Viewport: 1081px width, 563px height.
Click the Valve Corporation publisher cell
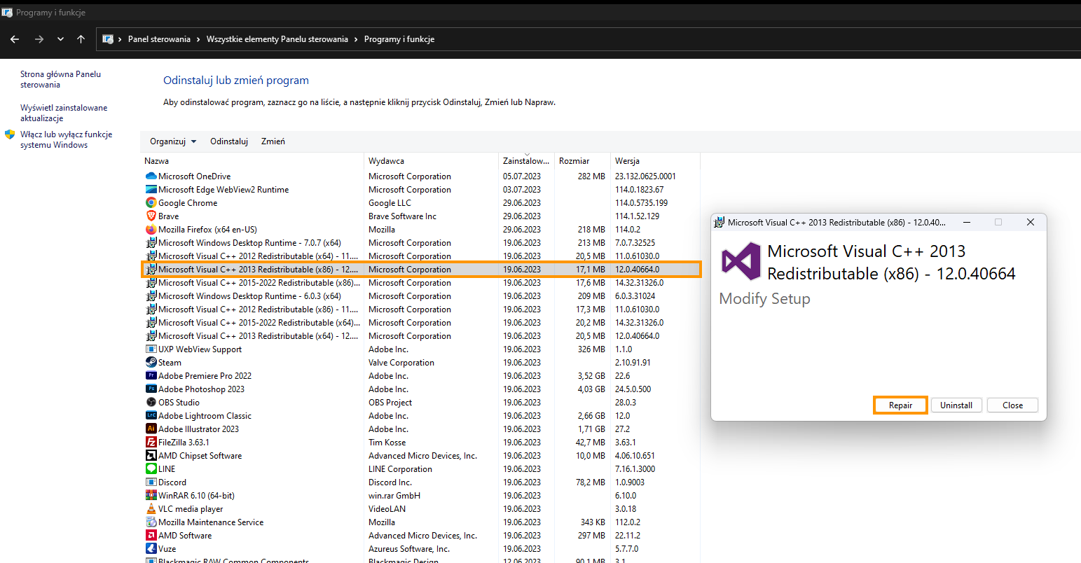point(401,363)
